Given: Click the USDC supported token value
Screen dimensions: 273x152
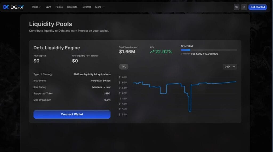Looking at the screenshot, I should [x=107, y=93].
